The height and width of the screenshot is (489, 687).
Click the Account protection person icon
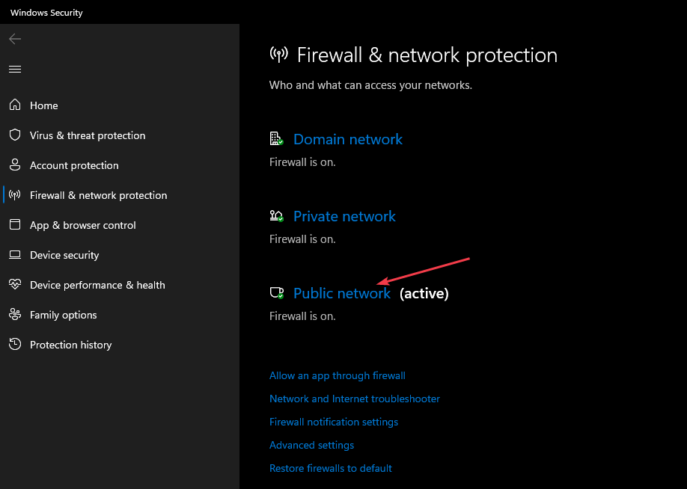(x=15, y=165)
